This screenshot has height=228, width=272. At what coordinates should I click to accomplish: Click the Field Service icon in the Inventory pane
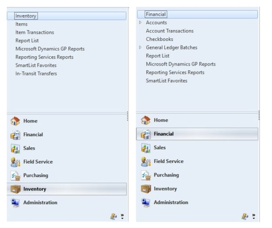15,162
